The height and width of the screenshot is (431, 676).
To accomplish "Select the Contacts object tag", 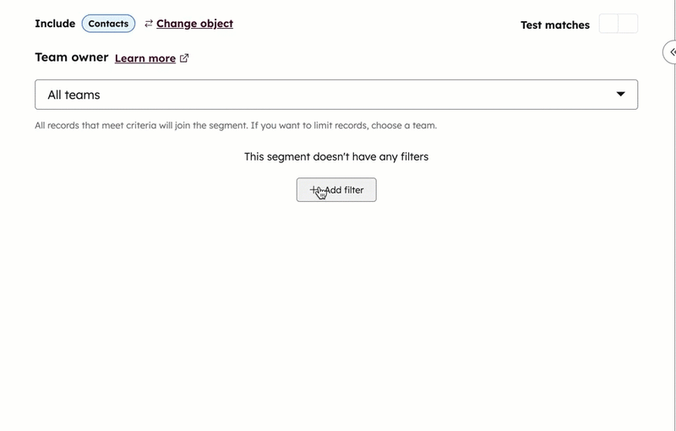I will point(108,24).
